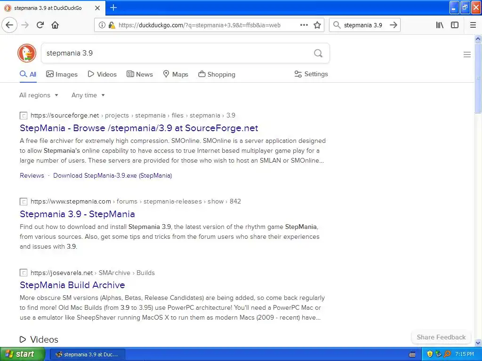Go back with the browser back arrow
The height and width of the screenshot is (361, 482).
pyautogui.click(x=9, y=25)
